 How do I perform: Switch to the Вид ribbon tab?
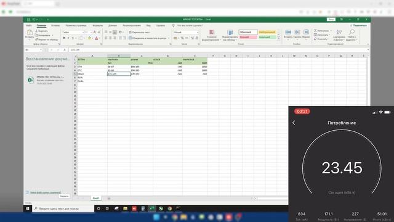click(148, 25)
